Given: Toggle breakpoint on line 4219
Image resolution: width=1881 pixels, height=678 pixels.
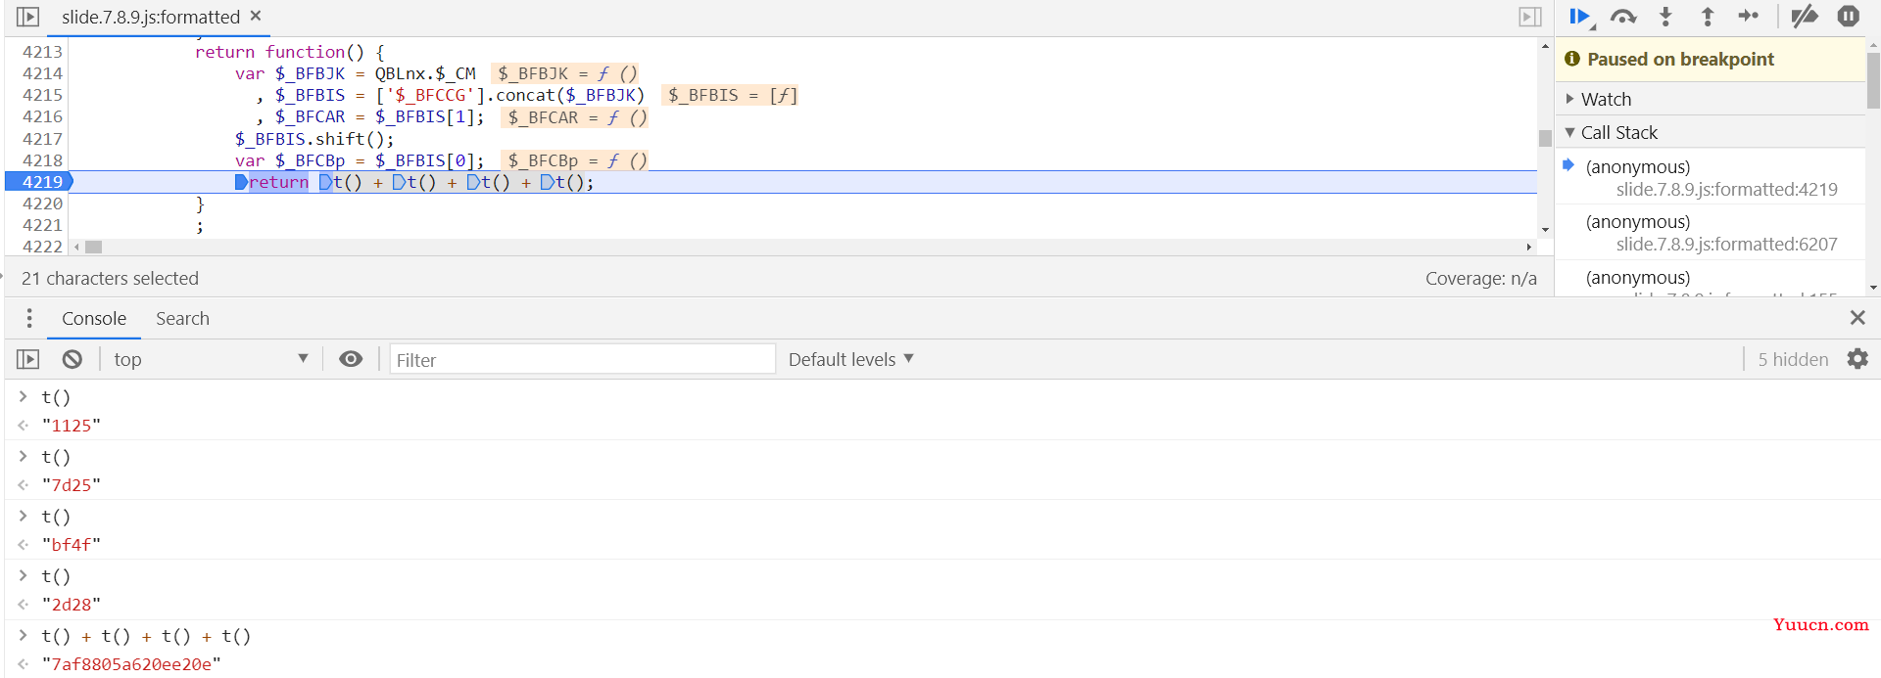Looking at the screenshot, I should (x=40, y=182).
